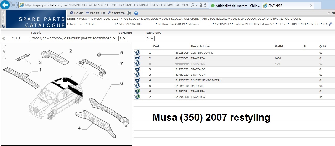335x146 pixels.
Task: Open the blue help question-mark icon
Action: coord(136,13)
